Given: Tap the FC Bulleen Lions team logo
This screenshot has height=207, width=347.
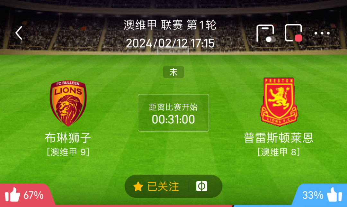Looking at the screenshot, I should pyautogui.click(x=68, y=103).
